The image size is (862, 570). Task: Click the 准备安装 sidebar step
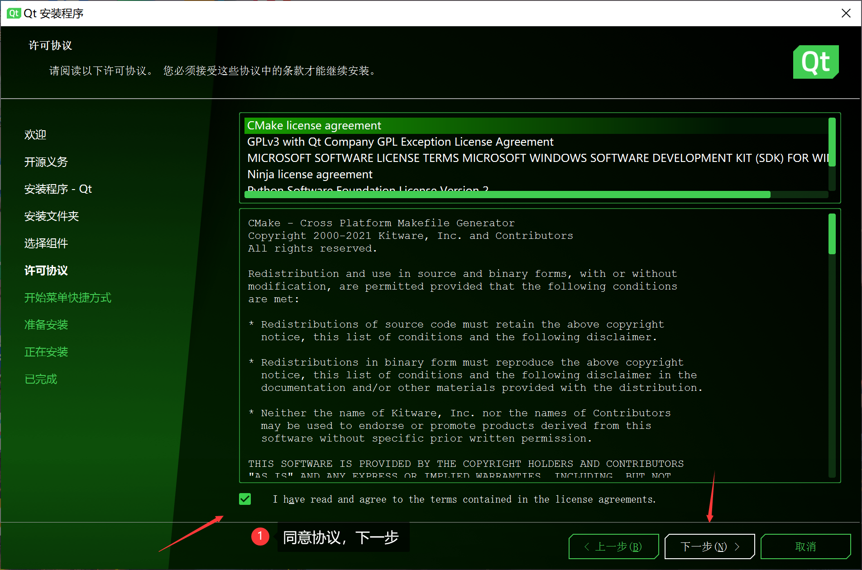tap(46, 324)
